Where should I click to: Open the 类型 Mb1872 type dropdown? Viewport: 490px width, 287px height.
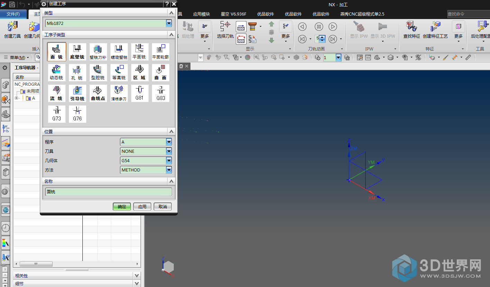click(169, 24)
